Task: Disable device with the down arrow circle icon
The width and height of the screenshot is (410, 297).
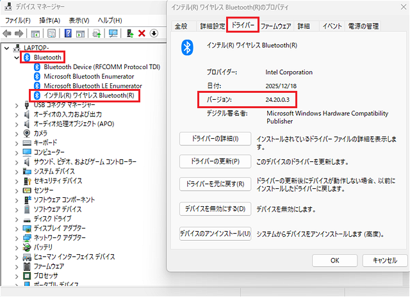Action: [x=154, y=33]
